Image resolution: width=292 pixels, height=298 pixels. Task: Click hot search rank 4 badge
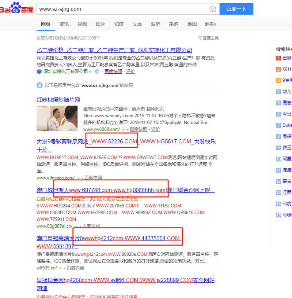point(278,92)
